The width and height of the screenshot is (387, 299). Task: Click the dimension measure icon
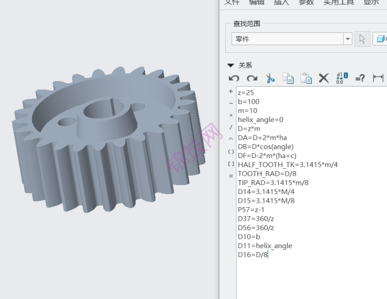pos(378,79)
